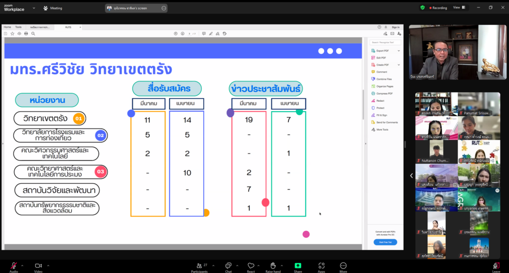Open Participants options arrow

[x=213, y=266]
